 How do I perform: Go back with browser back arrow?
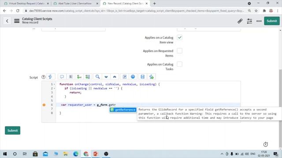[x=5, y=11]
